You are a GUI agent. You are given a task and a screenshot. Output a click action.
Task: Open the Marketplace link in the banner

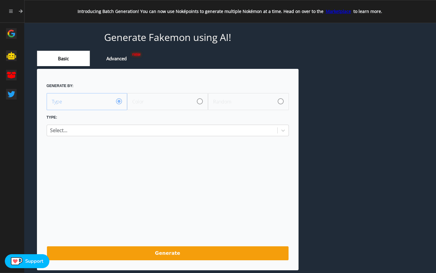click(338, 12)
